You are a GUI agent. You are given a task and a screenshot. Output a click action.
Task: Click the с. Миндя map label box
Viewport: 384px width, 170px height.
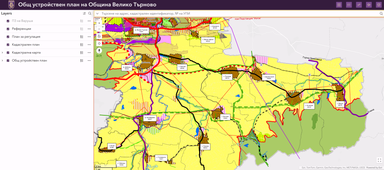click(x=340, y=104)
